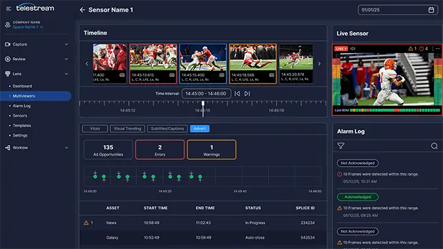
Task: Click the company profile icon
Action: (7, 24)
